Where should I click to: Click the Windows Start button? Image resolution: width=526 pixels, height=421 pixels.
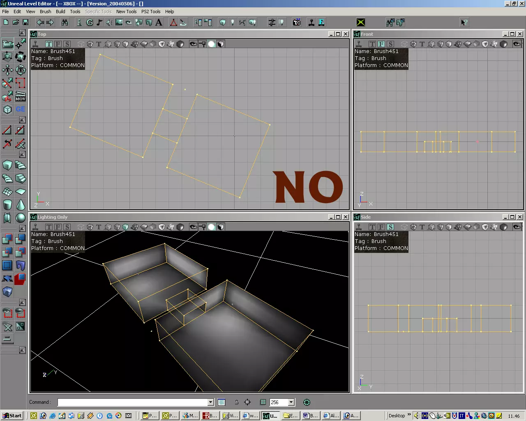tap(12, 416)
